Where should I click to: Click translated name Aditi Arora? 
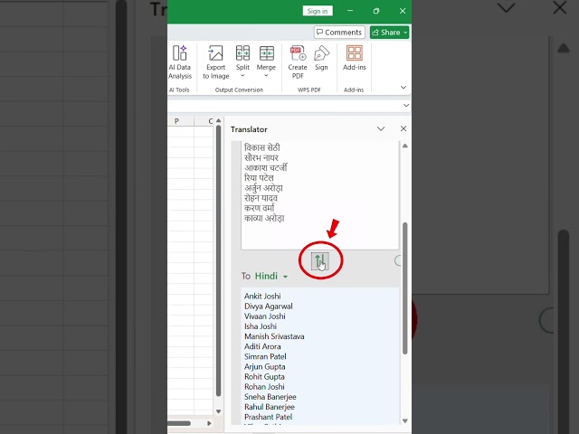pyautogui.click(x=262, y=346)
